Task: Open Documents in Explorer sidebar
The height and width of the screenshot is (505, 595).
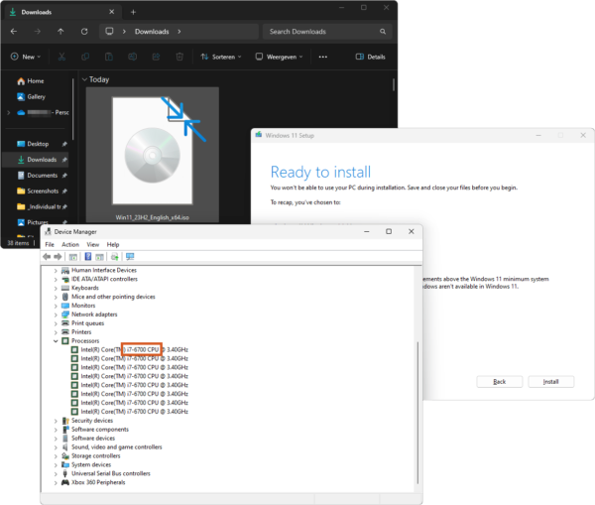Action: click(x=38, y=176)
